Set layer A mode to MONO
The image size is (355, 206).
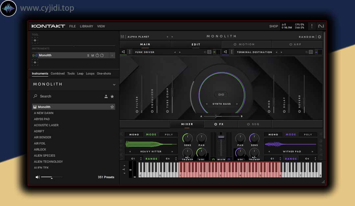[134, 134]
